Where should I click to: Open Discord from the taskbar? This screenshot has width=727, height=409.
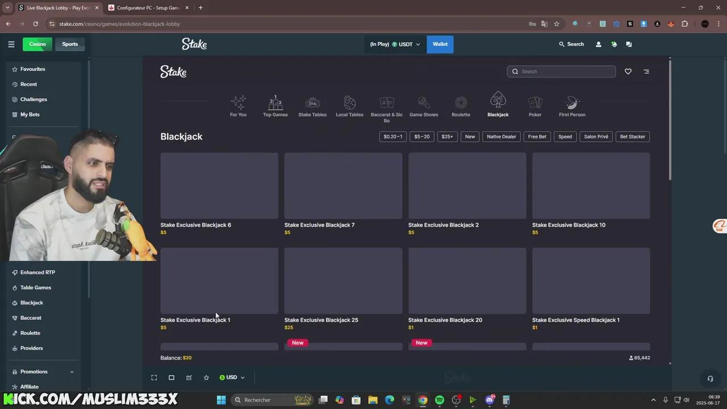(x=490, y=400)
